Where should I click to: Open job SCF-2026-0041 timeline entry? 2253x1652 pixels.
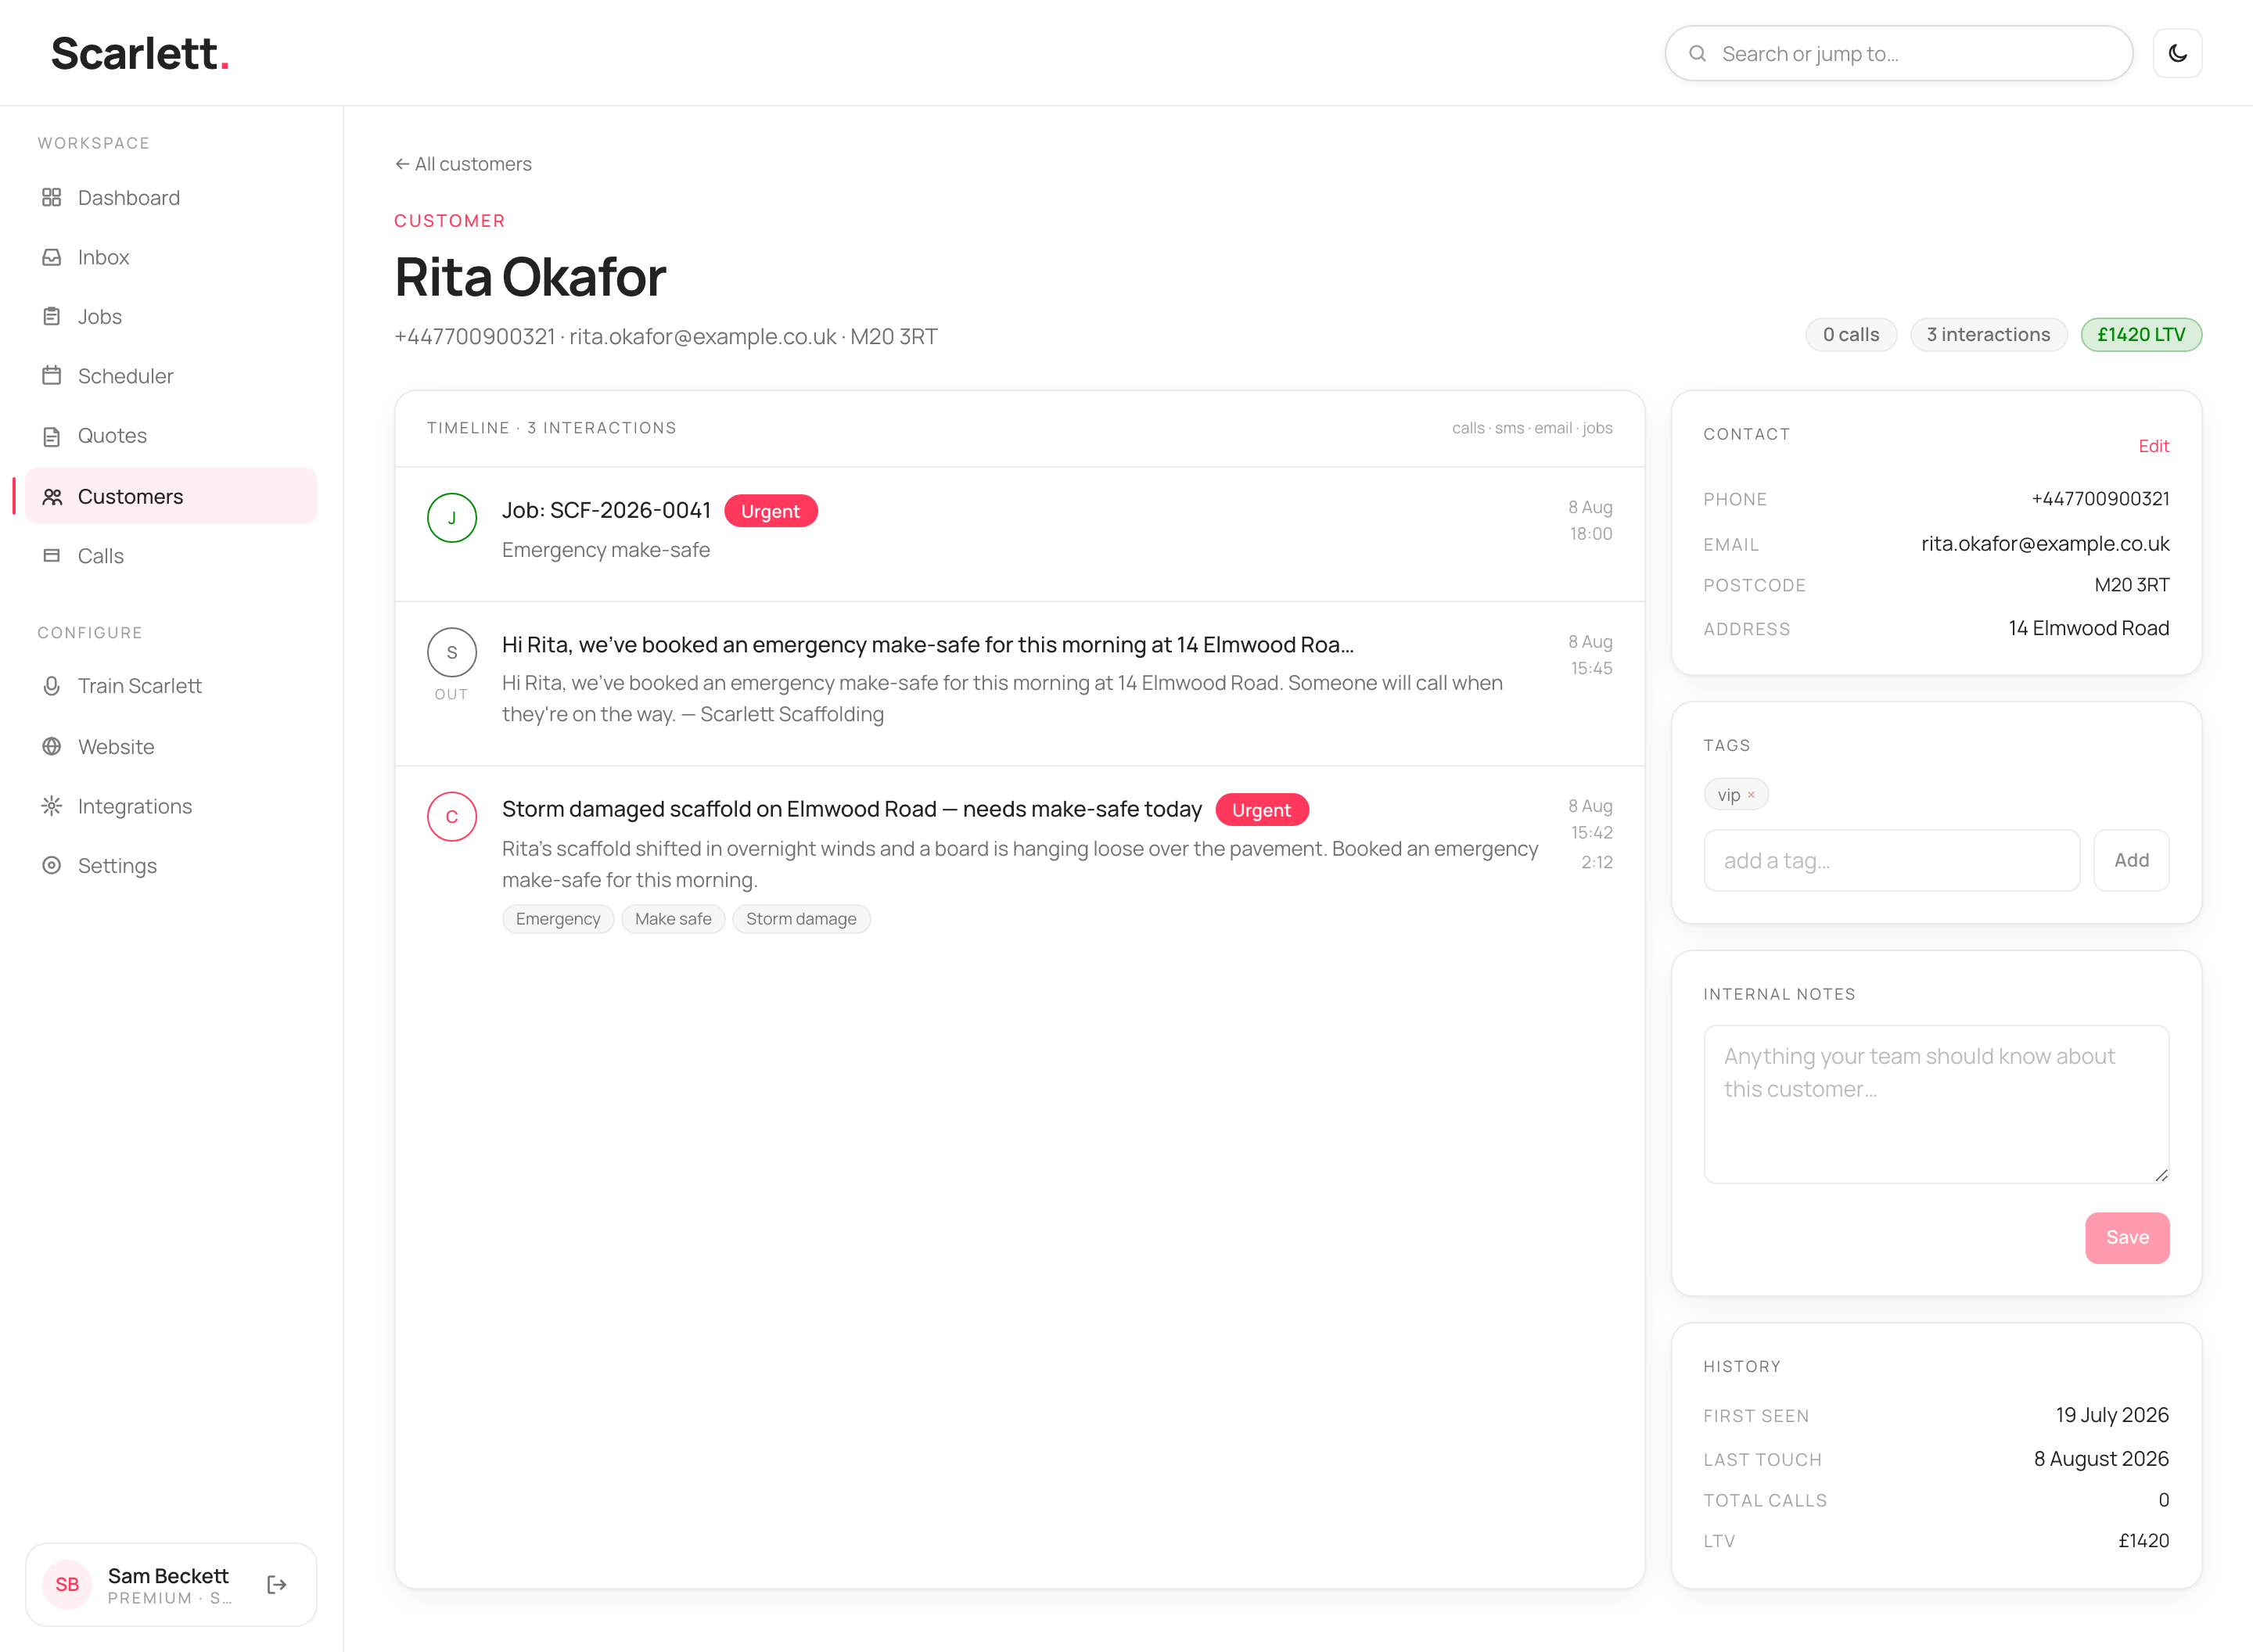point(1019,534)
